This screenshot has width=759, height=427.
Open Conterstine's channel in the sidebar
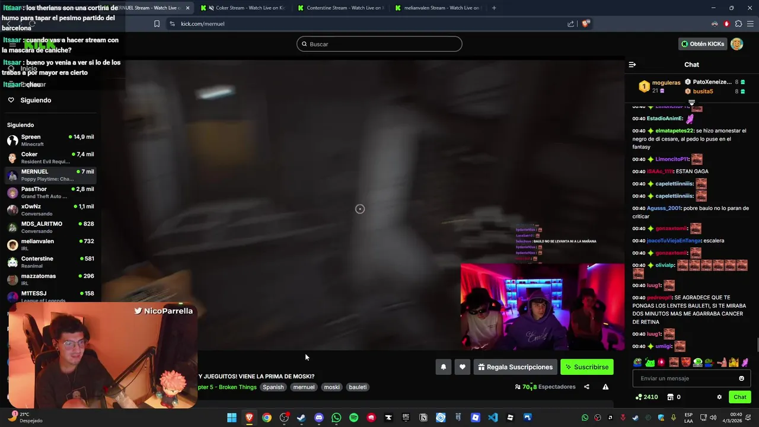tap(50, 262)
